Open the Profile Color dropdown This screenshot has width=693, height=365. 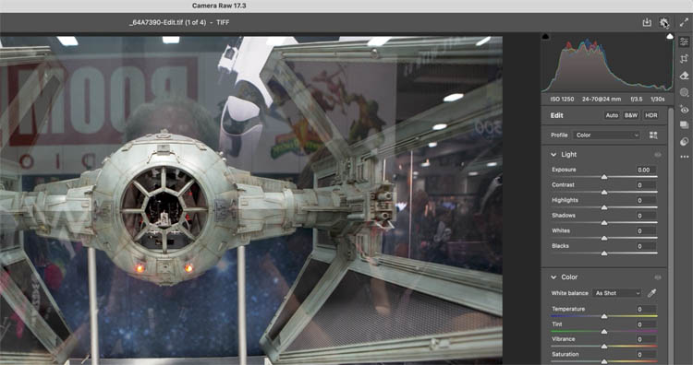(606, 135)
